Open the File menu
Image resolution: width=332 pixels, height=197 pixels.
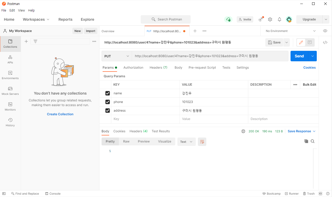(x=4, y=10)
